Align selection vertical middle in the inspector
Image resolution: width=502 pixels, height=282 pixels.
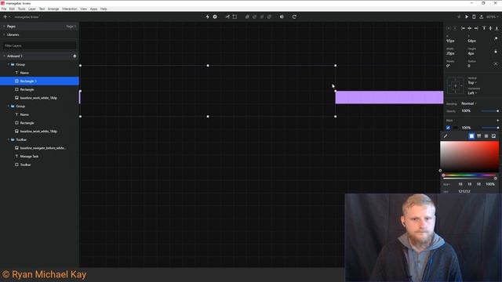pyautogui.click(x=490, y=28)
